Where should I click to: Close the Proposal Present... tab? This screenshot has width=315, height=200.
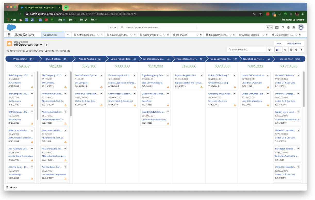coord(234,35)
